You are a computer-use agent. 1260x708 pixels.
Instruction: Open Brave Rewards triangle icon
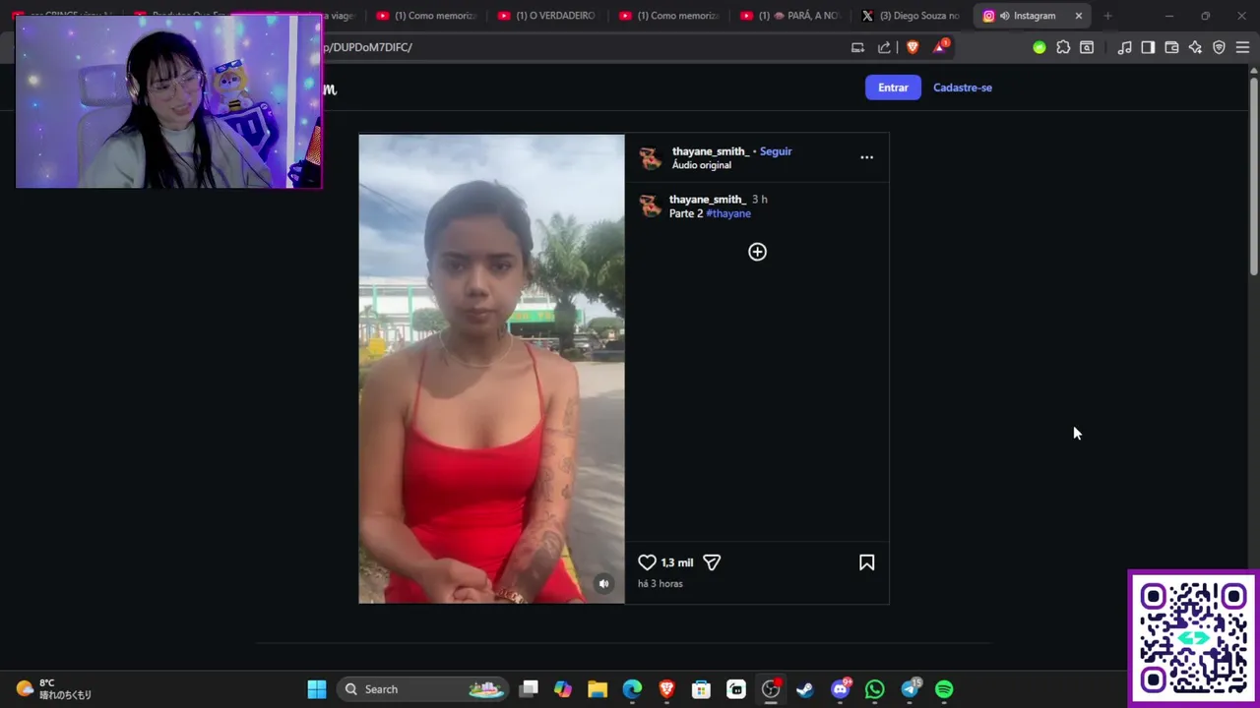(x=940, y=46)
